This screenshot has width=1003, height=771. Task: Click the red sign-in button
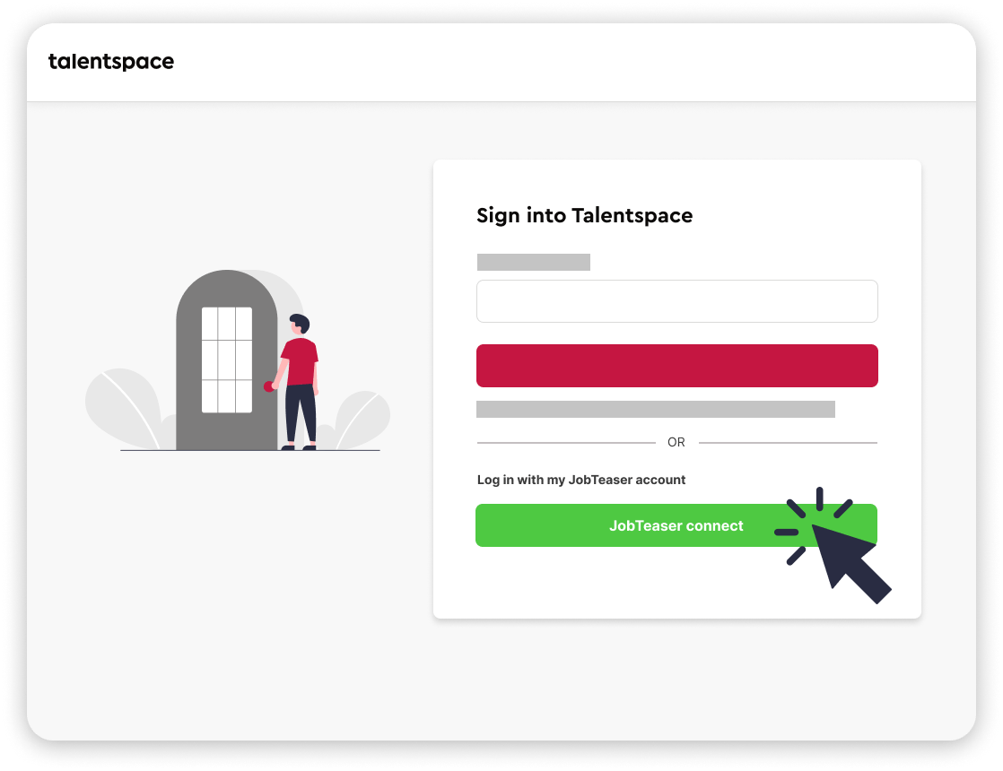(676, 366)
